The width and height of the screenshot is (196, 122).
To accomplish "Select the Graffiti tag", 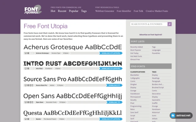I will [x=155, y=103].
